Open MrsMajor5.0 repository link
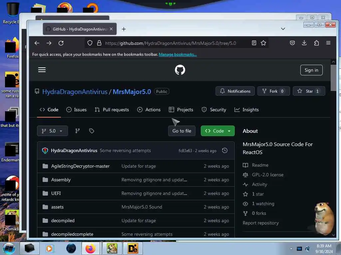Viewport: 341px width, 255px height. (132, 92)
